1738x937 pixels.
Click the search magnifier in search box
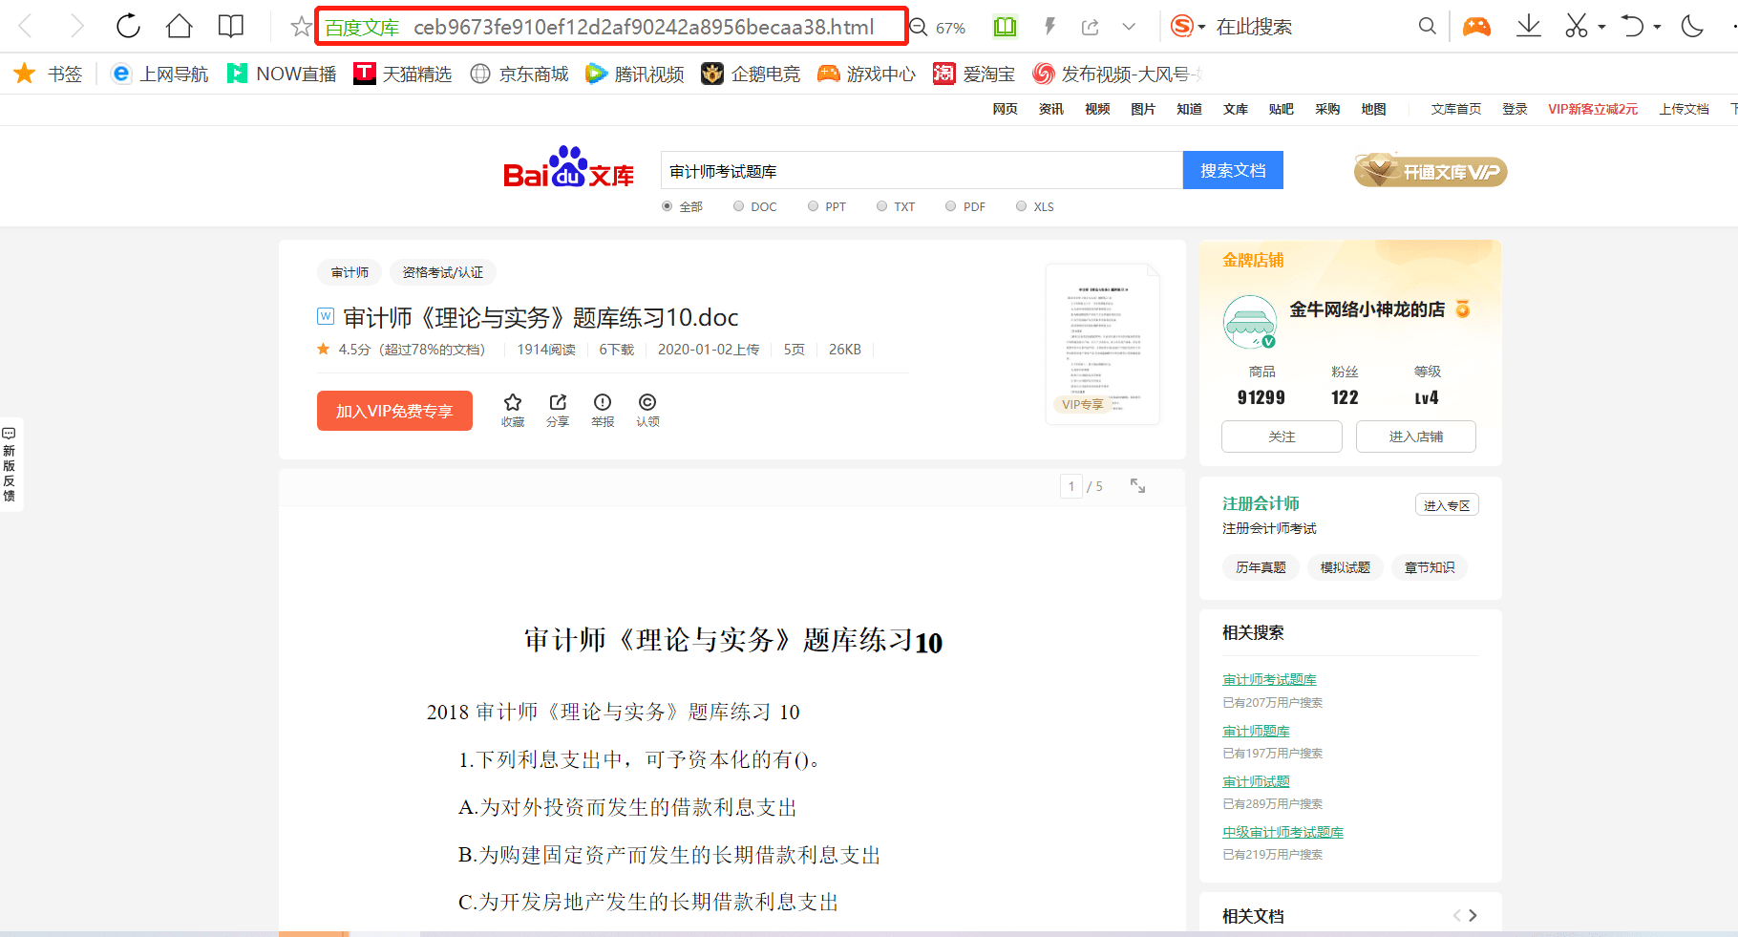click(x=1427, y=27)
